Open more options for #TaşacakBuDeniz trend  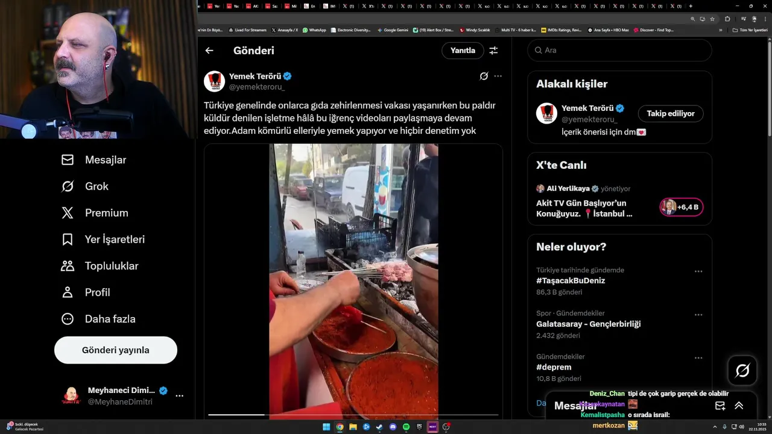point(698,271)
